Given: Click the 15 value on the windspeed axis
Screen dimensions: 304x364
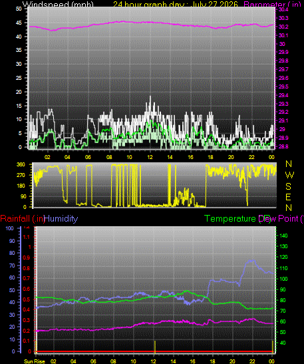Looking at the screenshot, I should 19,106.
